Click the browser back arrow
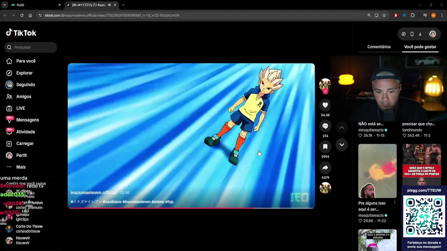This screenshot has width=447, height=251. (x=5, y=15)
